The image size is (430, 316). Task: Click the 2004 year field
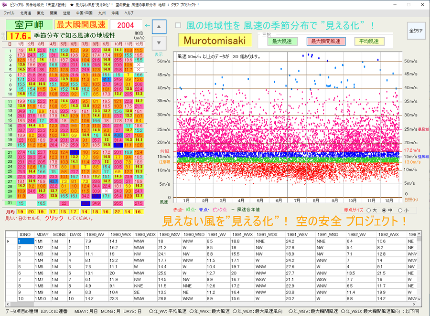(126, 25)
